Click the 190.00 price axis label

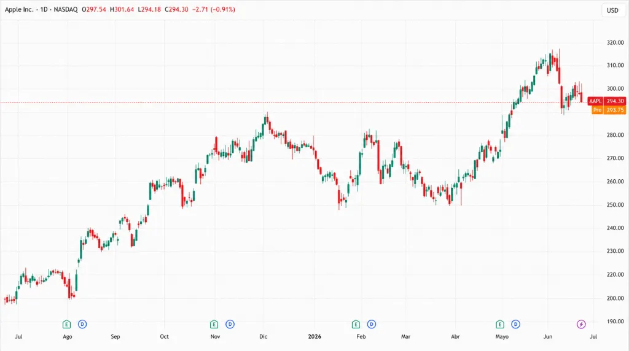tap(615, 322)
